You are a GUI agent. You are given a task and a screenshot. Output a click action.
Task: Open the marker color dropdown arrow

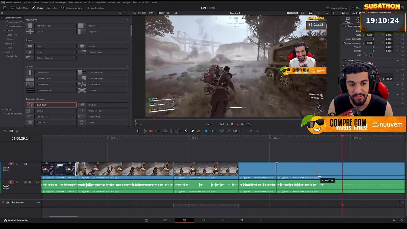point(215,131)
